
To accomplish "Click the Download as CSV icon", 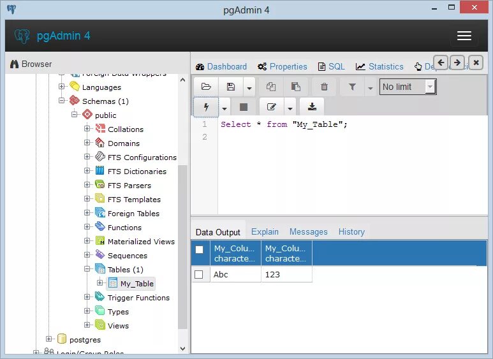I will tap(312, 107).
